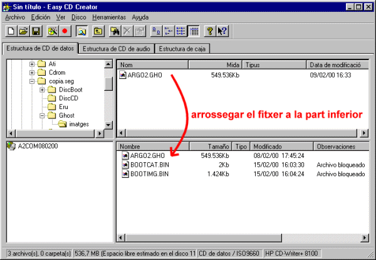Open the Disco menu

[79, 18]
